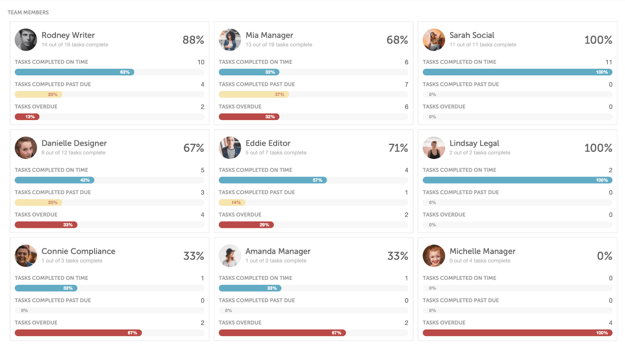The image size is (625, 350).
Task: Select Mia Manager's profile photo
Action: coord(230,39)
